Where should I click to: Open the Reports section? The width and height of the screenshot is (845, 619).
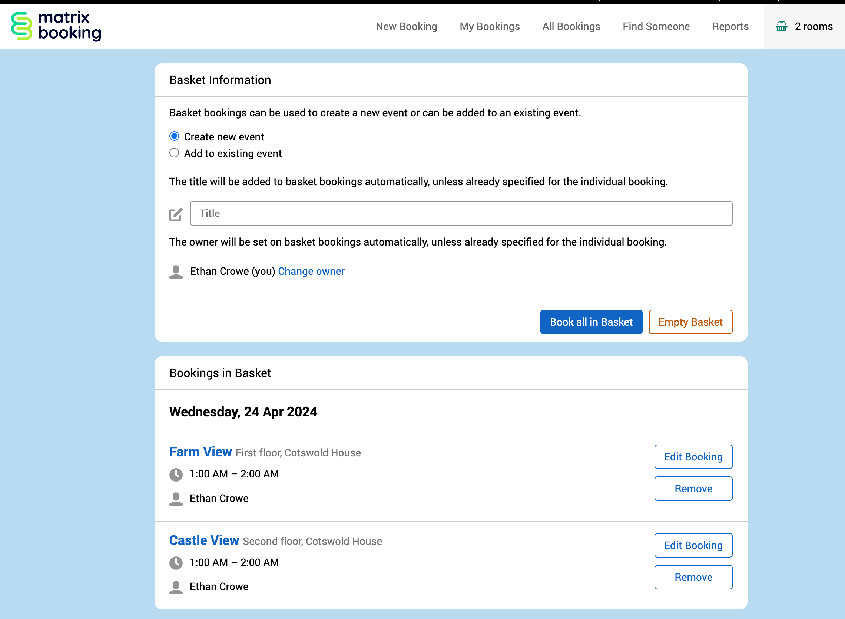730,26
